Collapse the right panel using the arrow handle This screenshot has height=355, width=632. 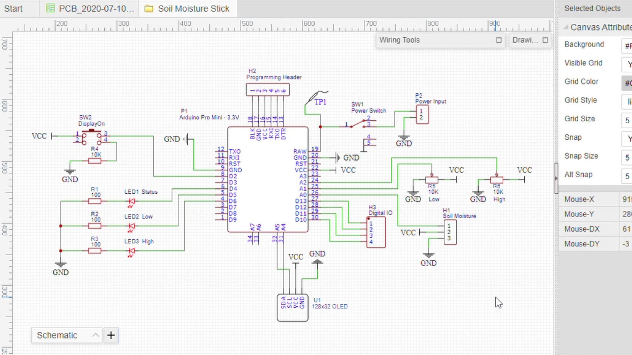(x=556, y=177)
